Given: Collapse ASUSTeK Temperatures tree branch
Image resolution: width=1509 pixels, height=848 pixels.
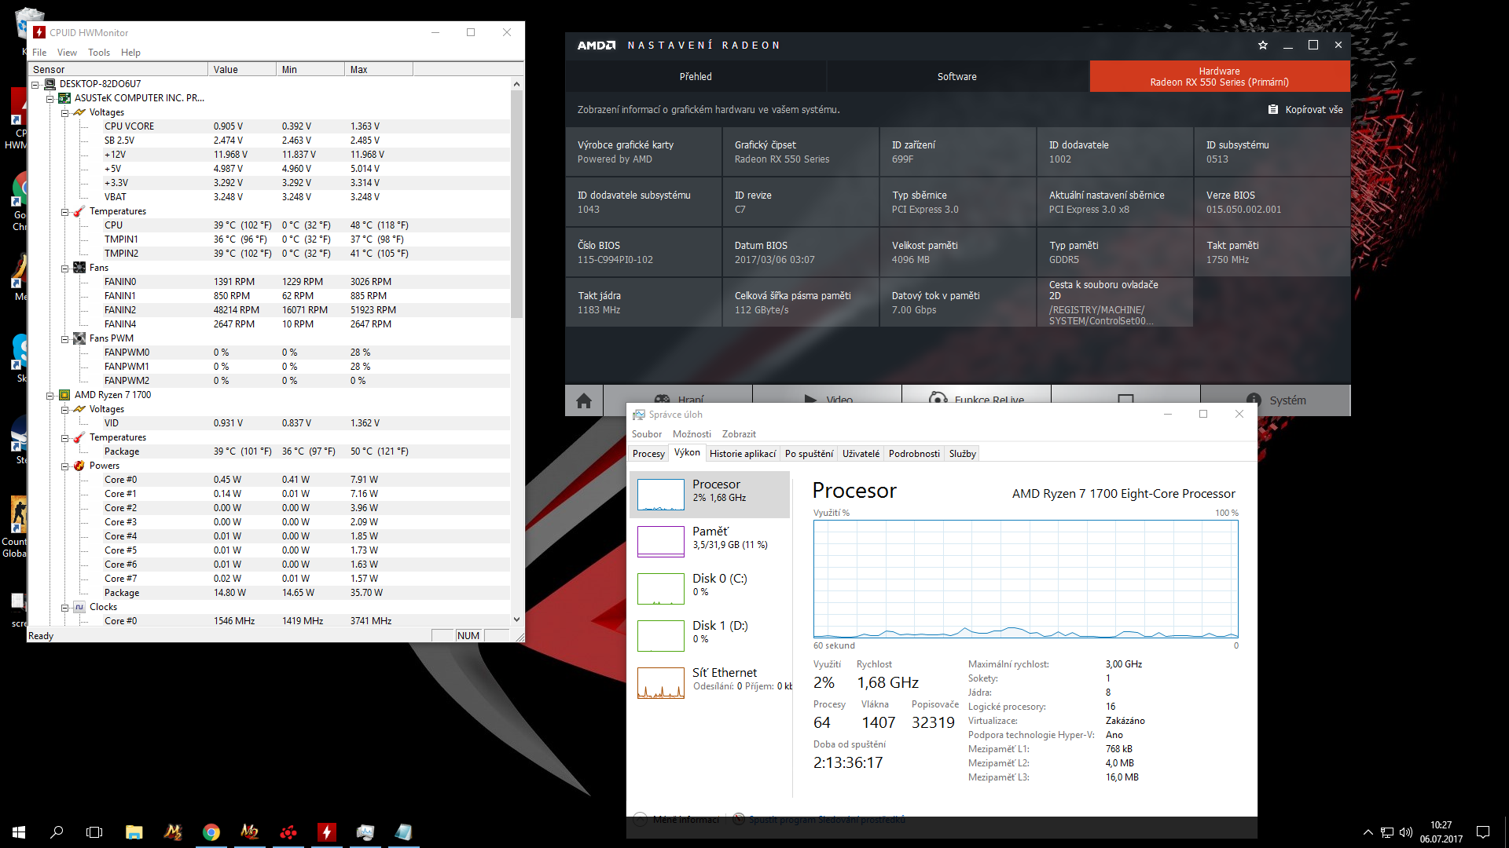Looking at the screenshot, I should pyautogui.click(x=65, y=212).
